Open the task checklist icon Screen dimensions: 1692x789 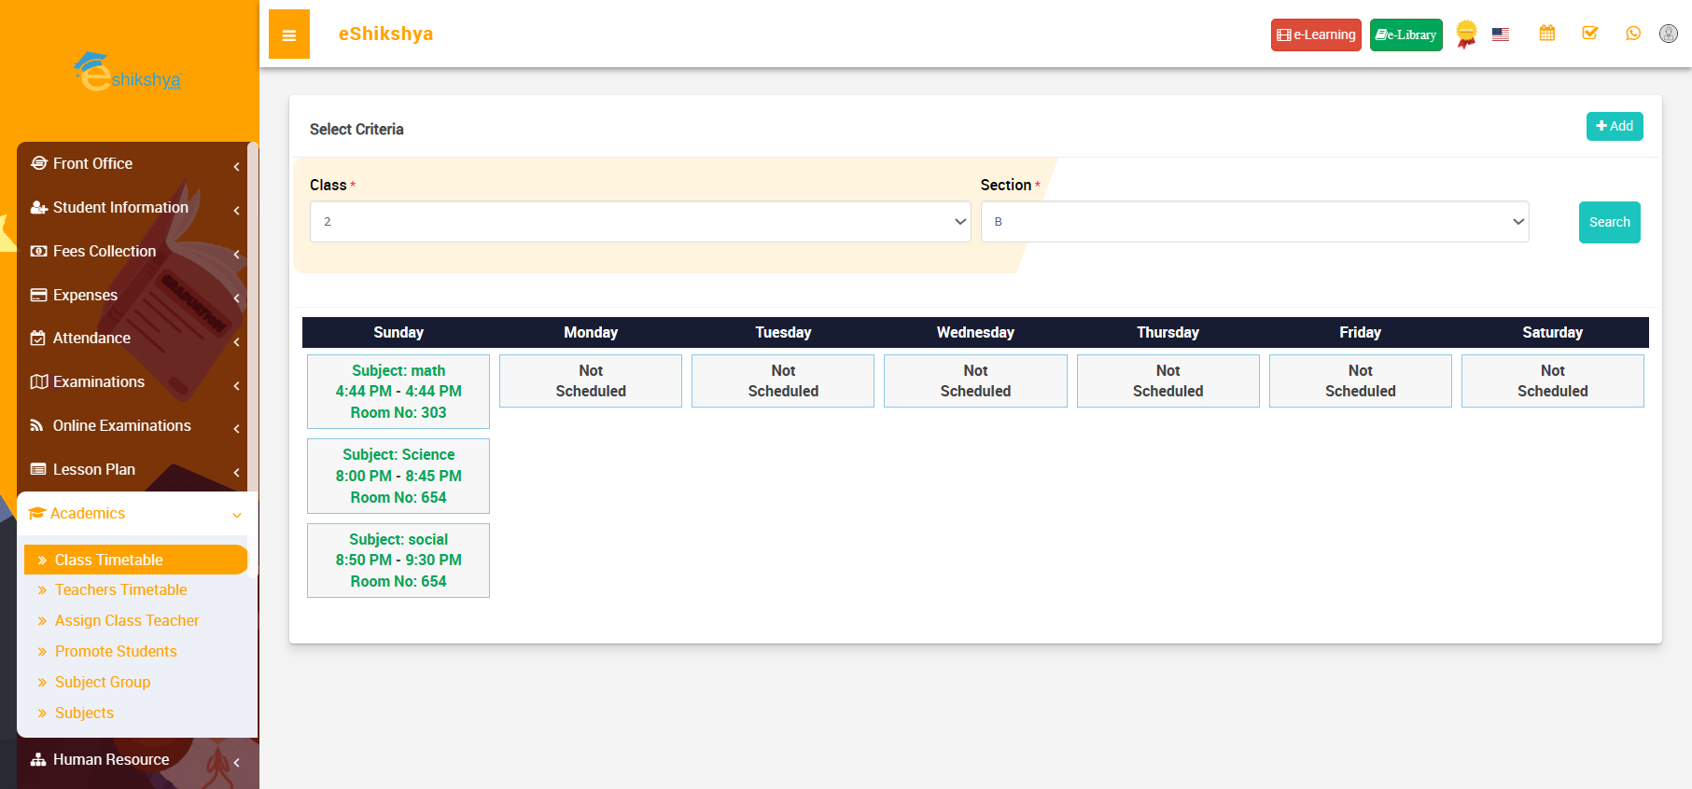point(1589,34)
